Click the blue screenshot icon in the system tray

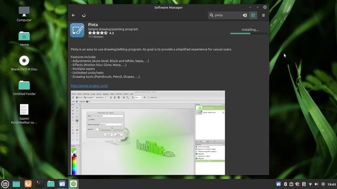point(279,184)
